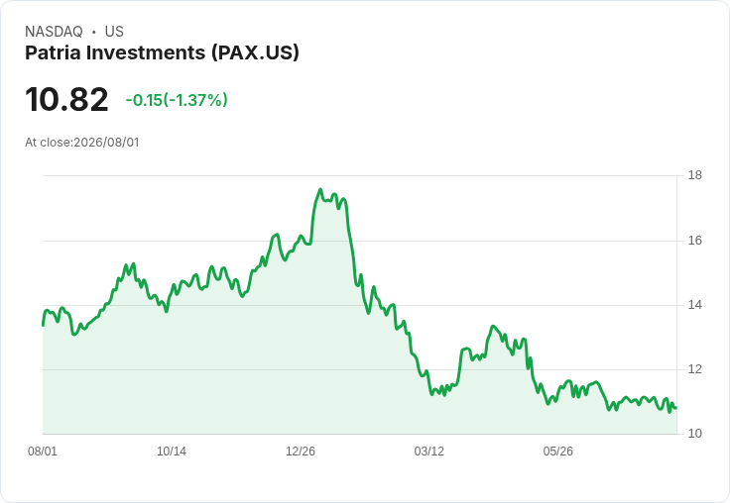Click the 08/01 x-axis date label
Viewport: 730px width, 503px height.
(x=43, y=451)
